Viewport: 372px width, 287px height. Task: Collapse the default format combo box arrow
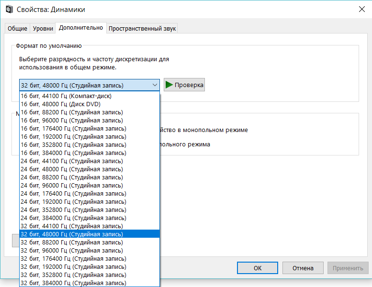tap(155, 85)
